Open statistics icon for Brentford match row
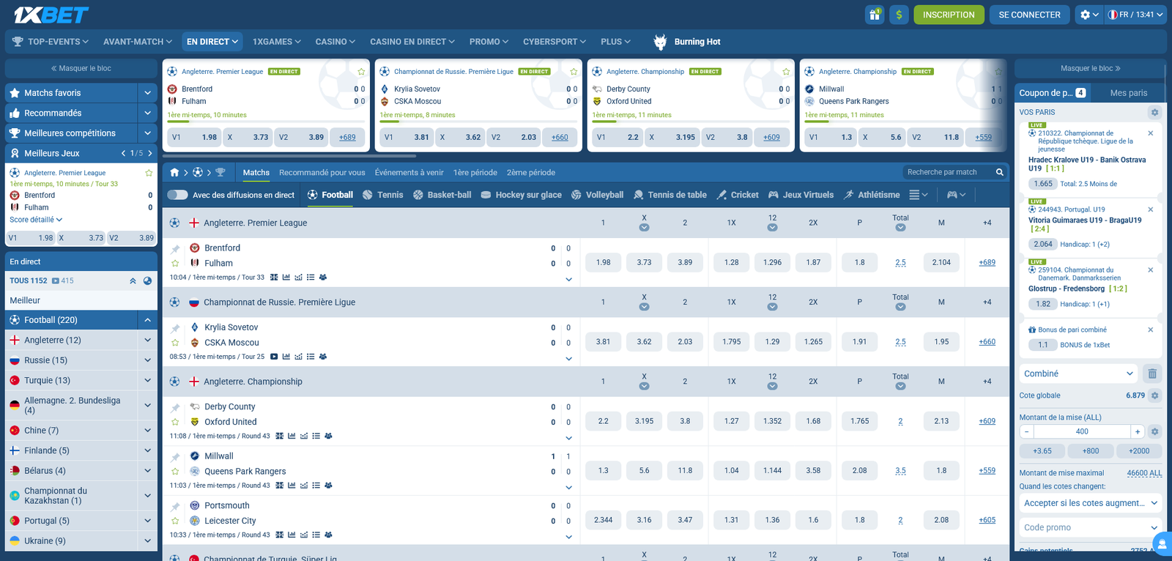The height and width of the screenshot is (561, 1172). 286,278
